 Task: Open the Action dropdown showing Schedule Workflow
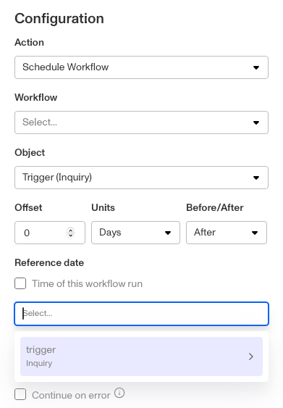coord(141,67)
